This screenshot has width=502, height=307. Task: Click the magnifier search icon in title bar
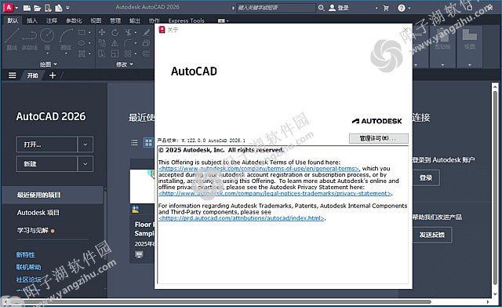click(321, 8)
